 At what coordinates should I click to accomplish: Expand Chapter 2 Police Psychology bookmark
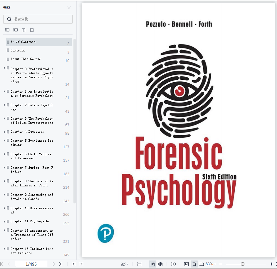(x=4, y=105)
